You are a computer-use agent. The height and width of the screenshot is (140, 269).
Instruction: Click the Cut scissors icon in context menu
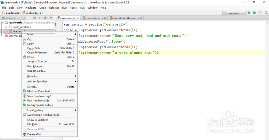tap(24, 39)
